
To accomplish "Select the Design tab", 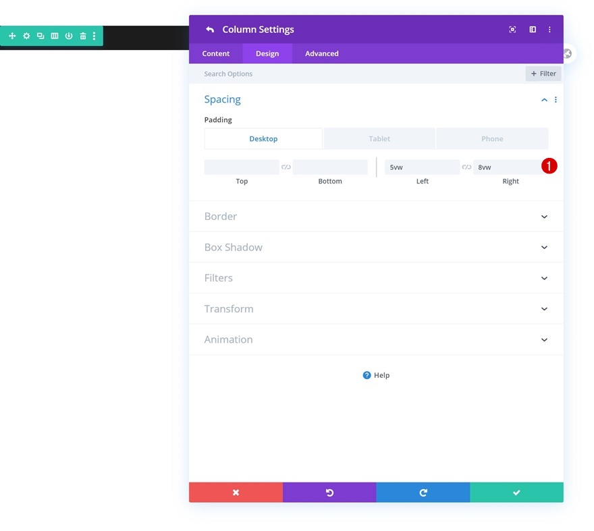I will coord(267,53).
